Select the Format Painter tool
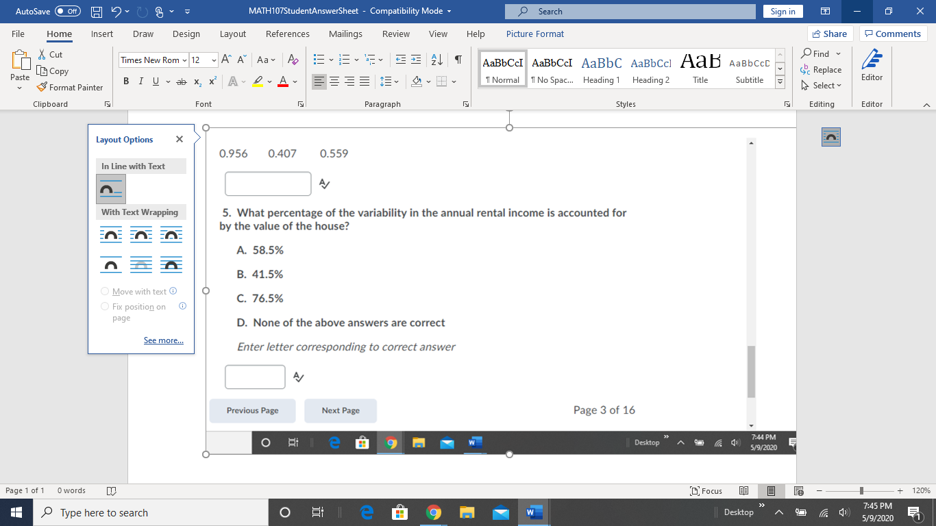 71,87
